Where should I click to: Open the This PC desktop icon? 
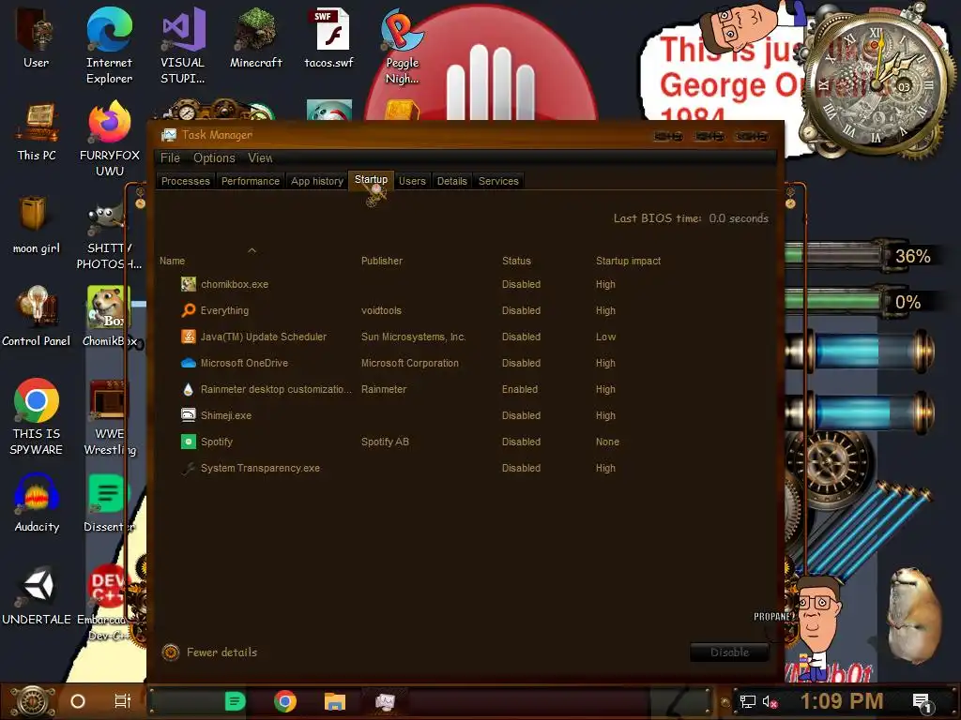coord(37,131)
